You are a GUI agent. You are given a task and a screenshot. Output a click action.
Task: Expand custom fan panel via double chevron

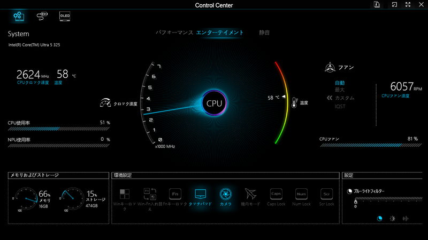(x=330, y=98)
